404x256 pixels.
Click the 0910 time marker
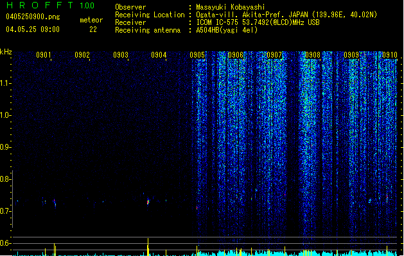(390, 55)
